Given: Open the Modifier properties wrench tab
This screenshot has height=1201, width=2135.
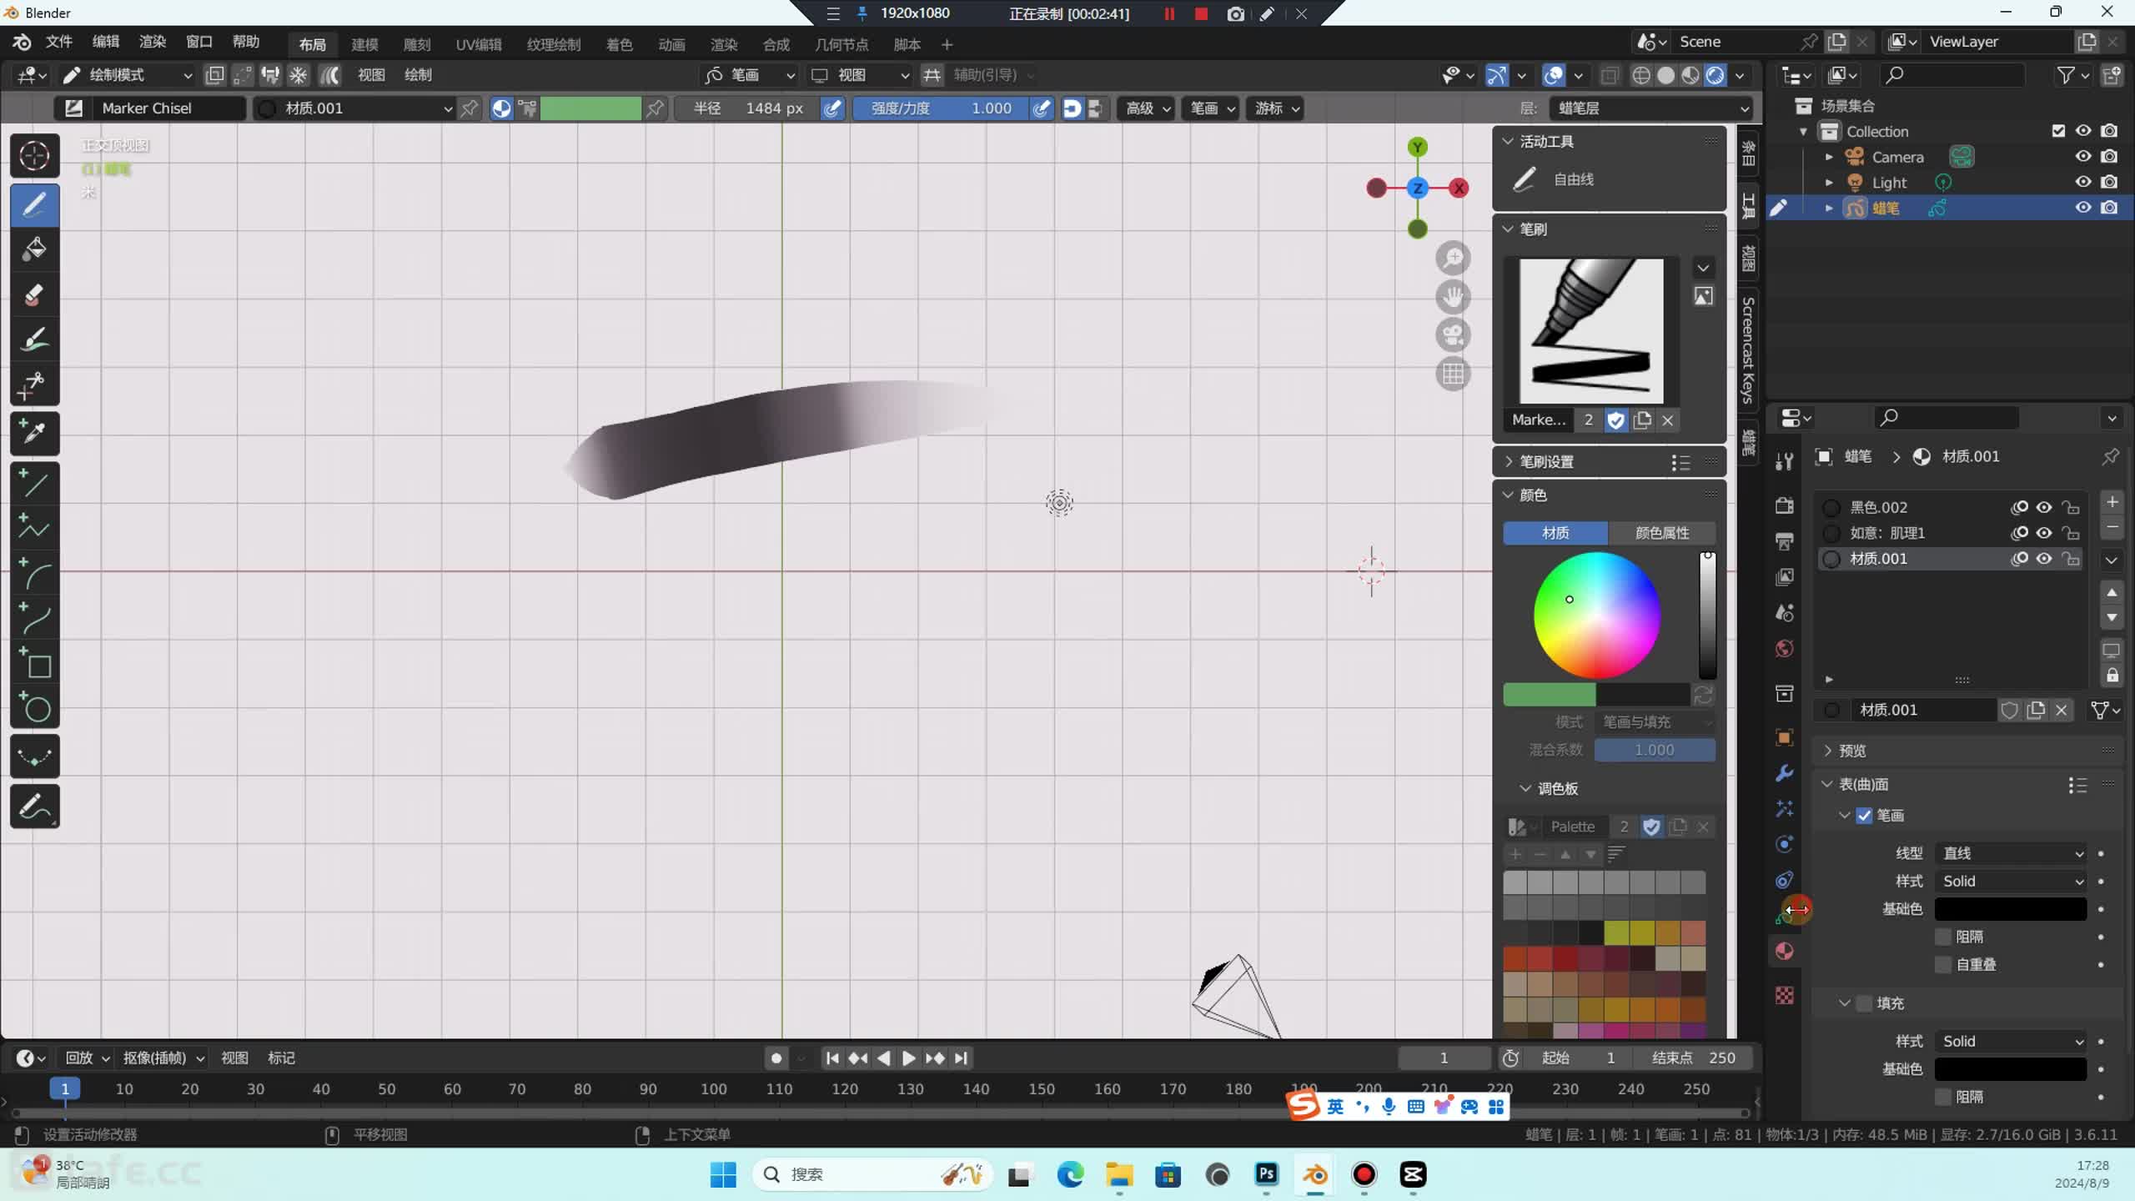Looking at the screenshot, I should click(x=1785, y=773).
